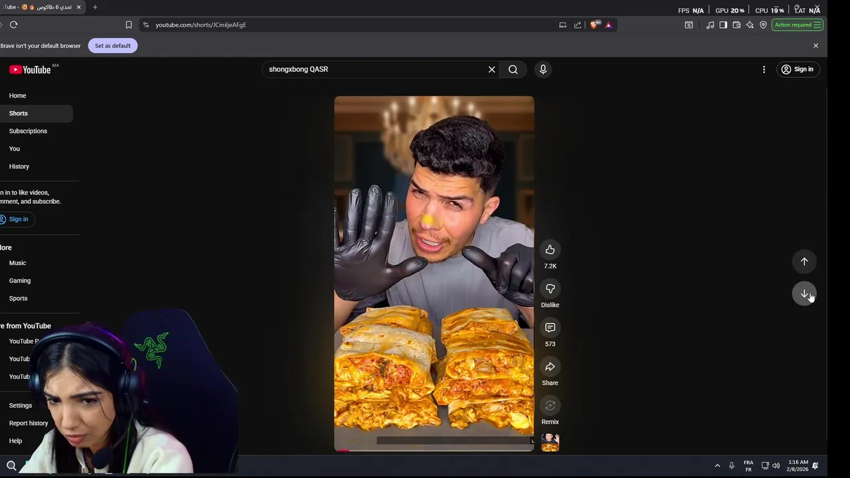This screenshot has height=478, width=850.
Task: Set Brave as default browser
Action: [x=113, y=46]
